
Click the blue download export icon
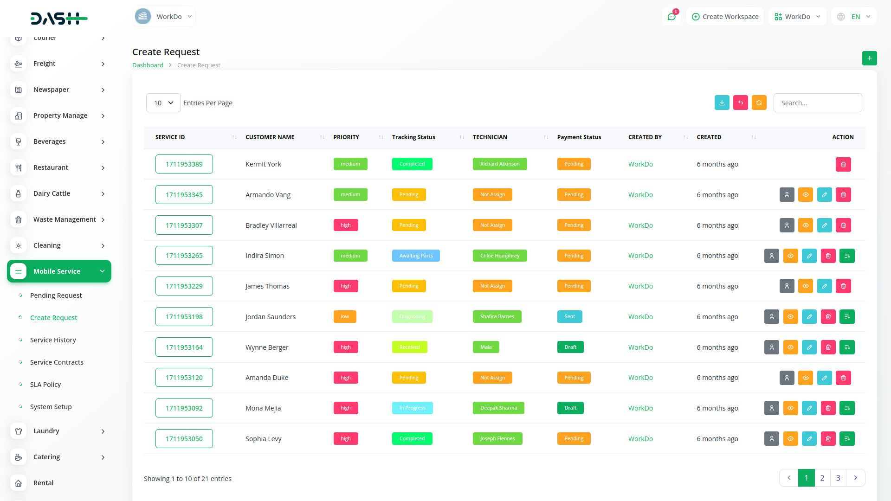[722, 103]
